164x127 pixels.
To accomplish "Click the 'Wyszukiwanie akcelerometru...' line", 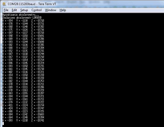I will coord(21,15).
